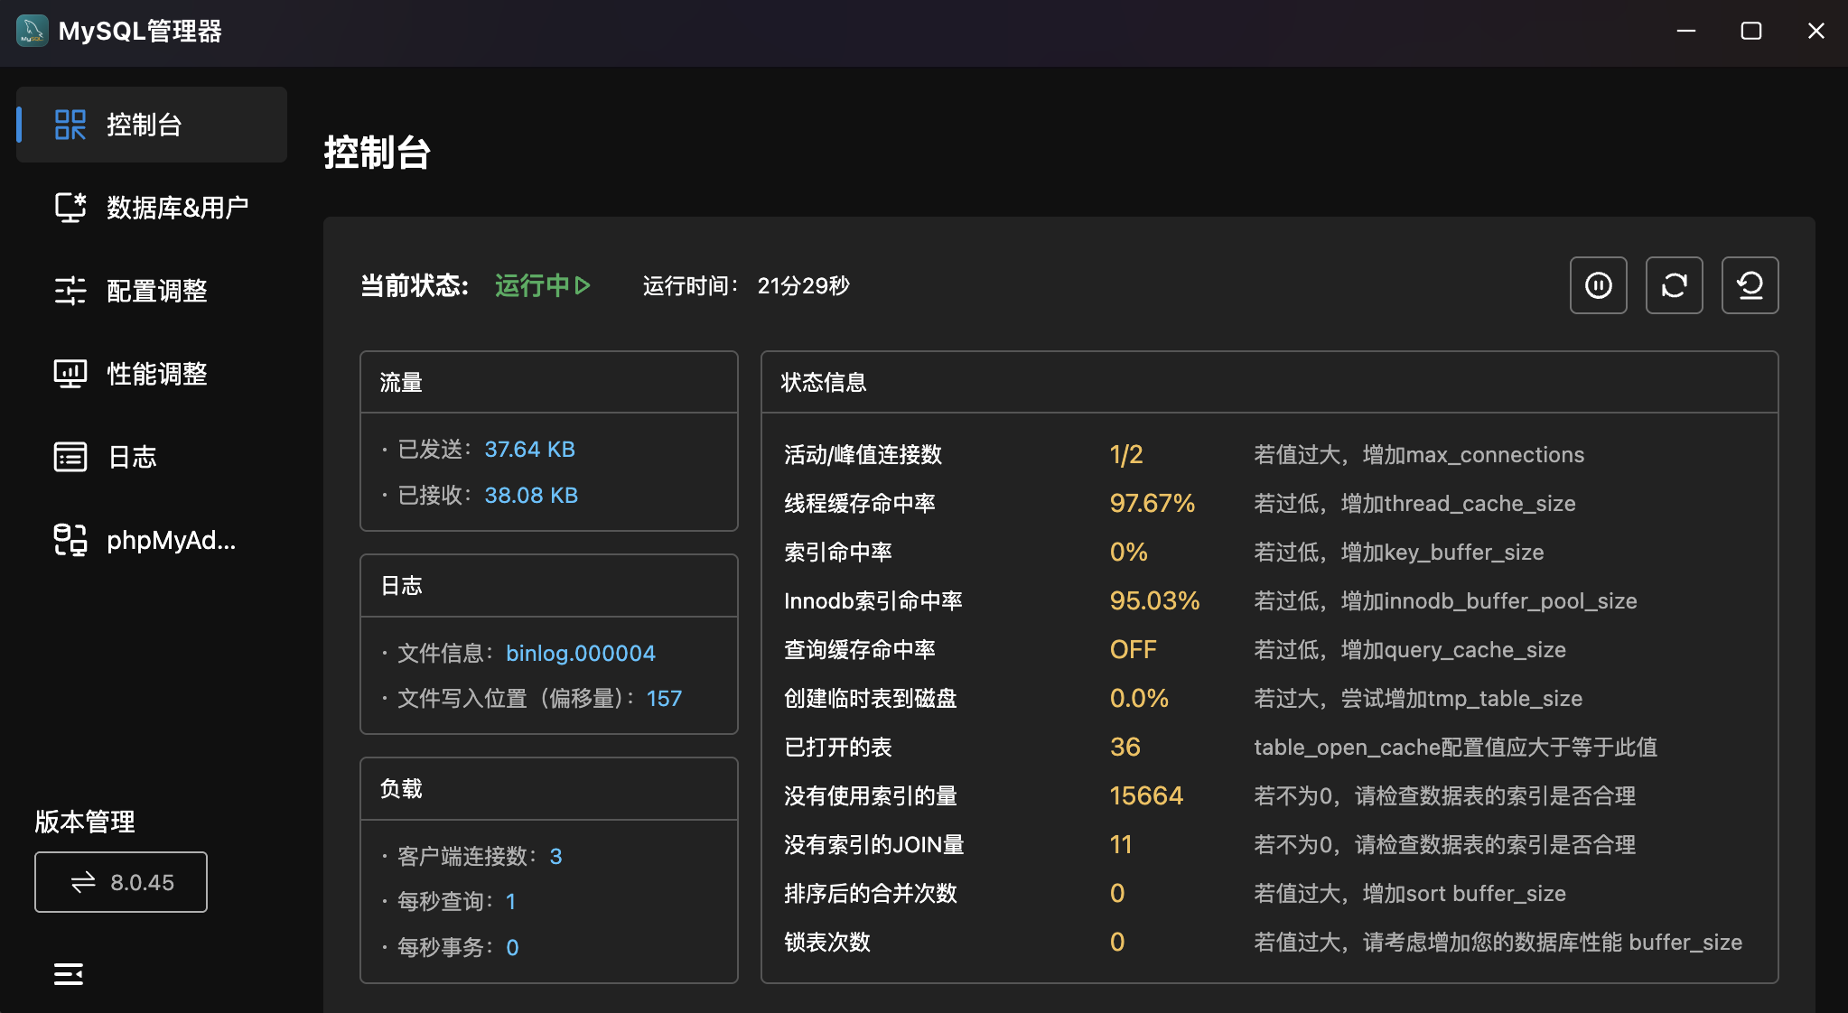Click the MySQL app logo in title bar

(33, 31)
